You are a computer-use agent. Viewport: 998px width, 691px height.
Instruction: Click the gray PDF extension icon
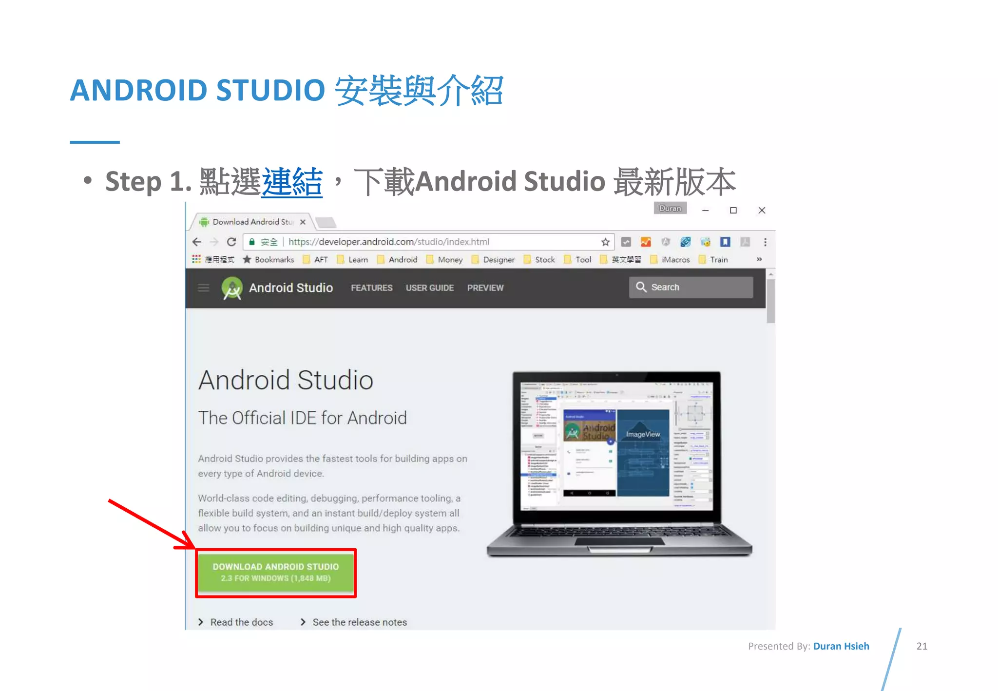point(745,242)
